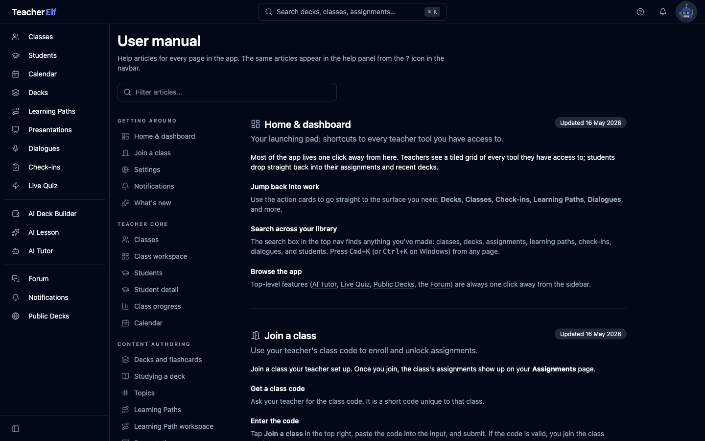
Task: Open the help question mark icon in navbar
Action: point(640,12)
